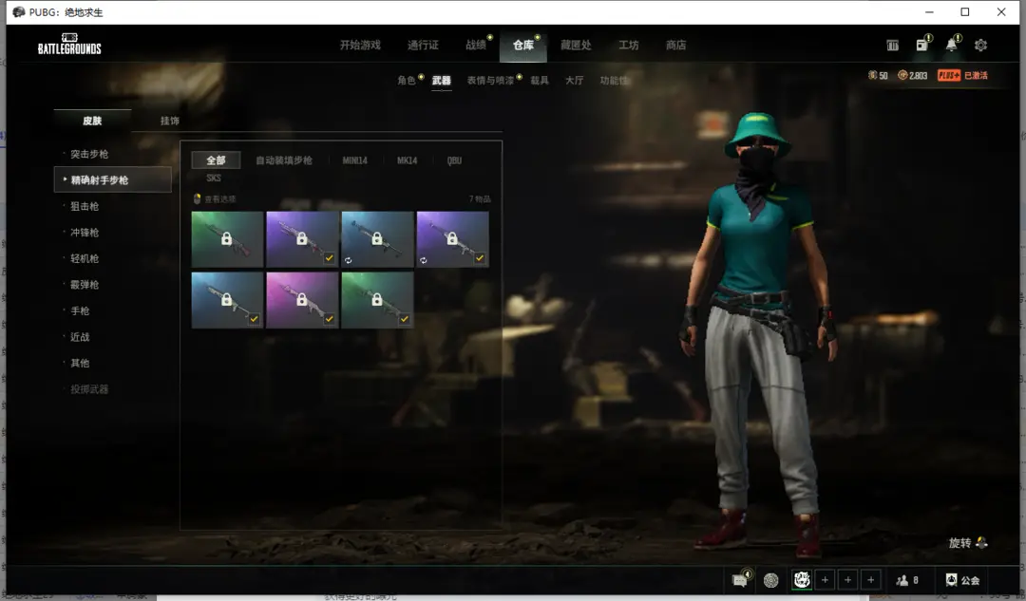This screenshot has width=1026, height=601.
Task: Toggle checkmark on the pink skin
Action: click(329, 319)
